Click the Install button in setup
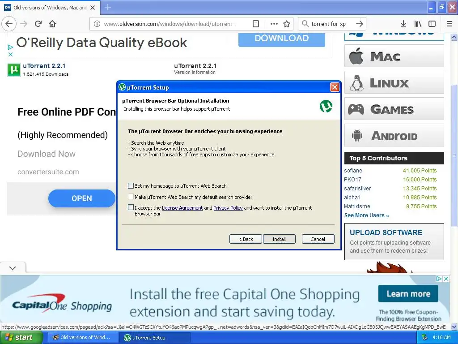 click(279, 239)
